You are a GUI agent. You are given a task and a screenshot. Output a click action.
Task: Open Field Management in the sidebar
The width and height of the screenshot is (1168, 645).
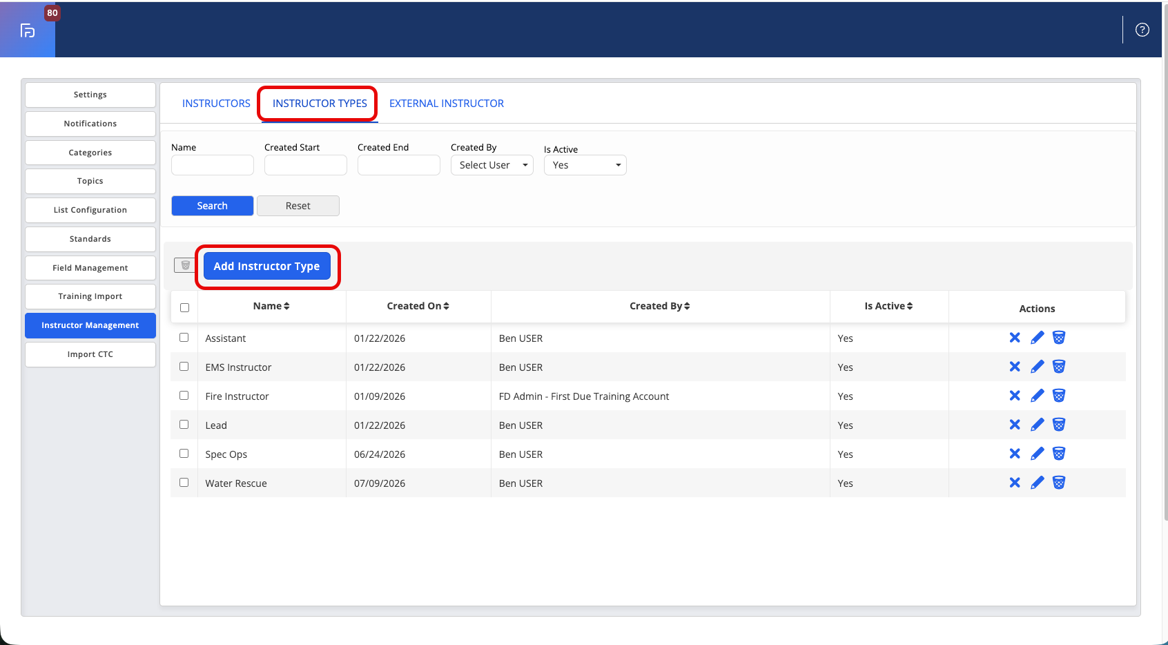click(90, 268)
